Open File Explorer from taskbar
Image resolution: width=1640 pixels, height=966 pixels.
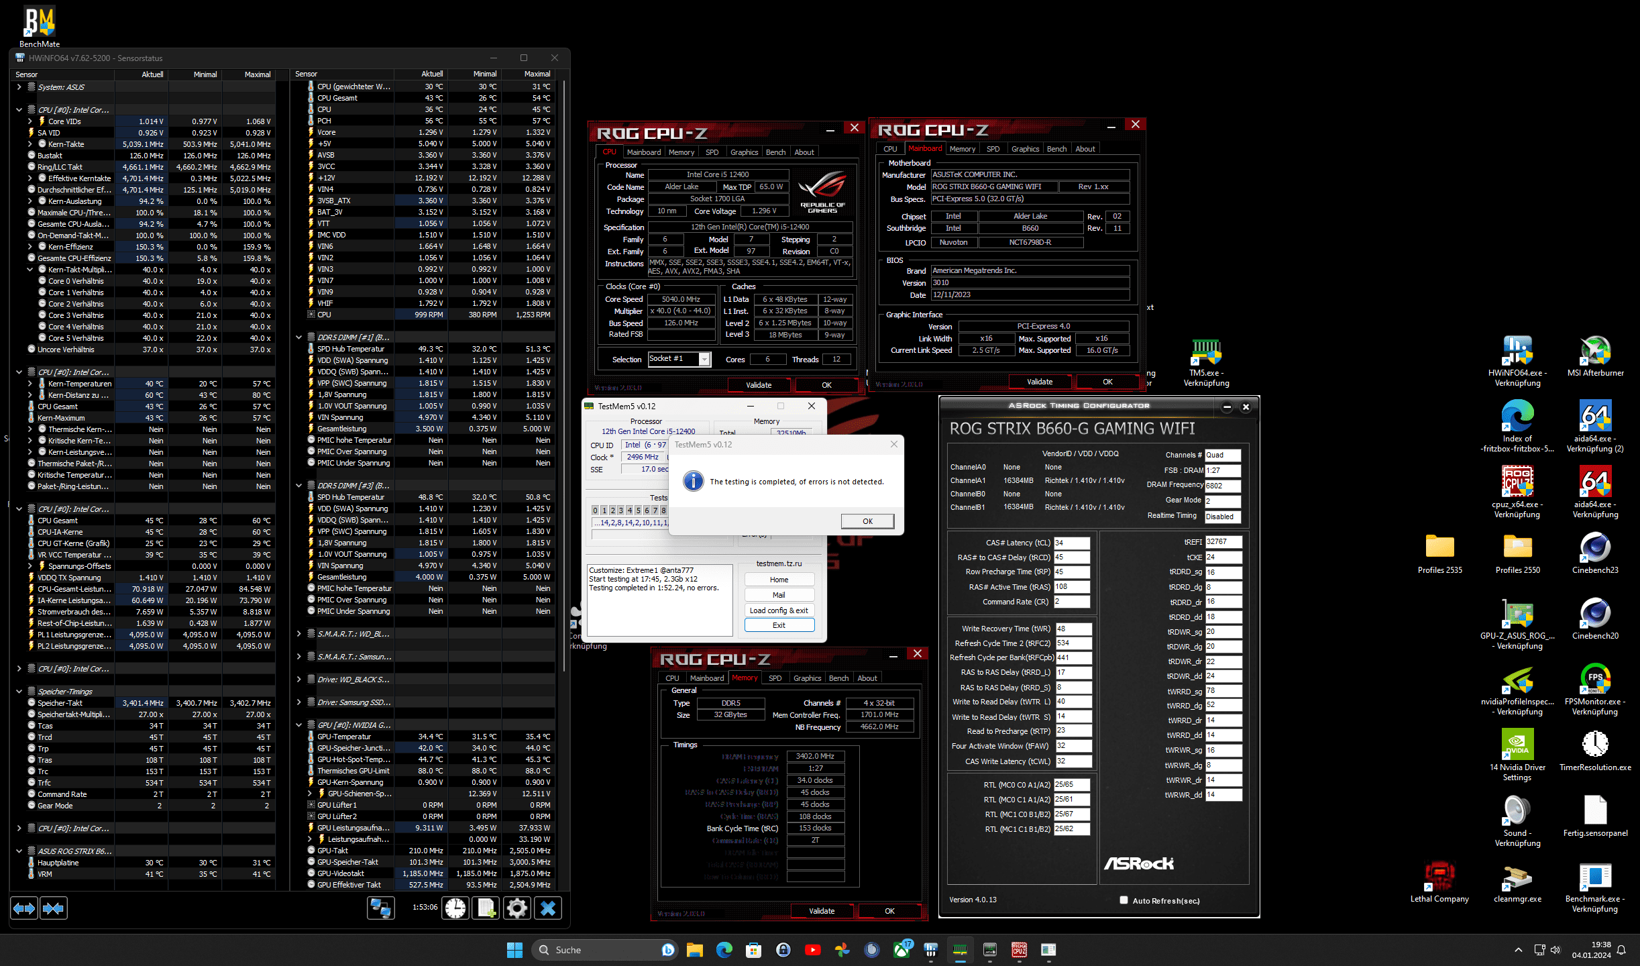694,949
